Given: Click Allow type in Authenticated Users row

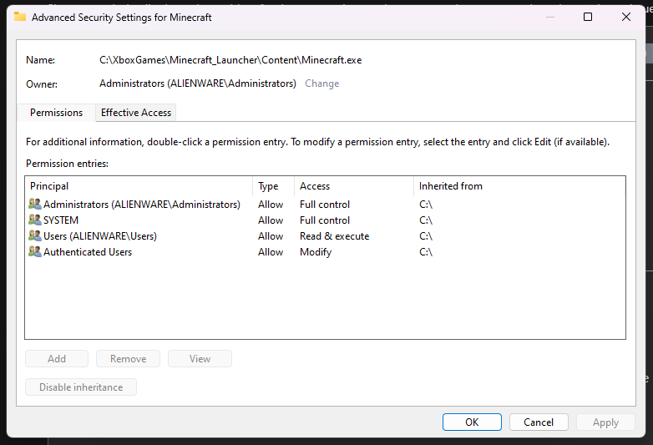Looking at the screenshot, I should (271, 252).
